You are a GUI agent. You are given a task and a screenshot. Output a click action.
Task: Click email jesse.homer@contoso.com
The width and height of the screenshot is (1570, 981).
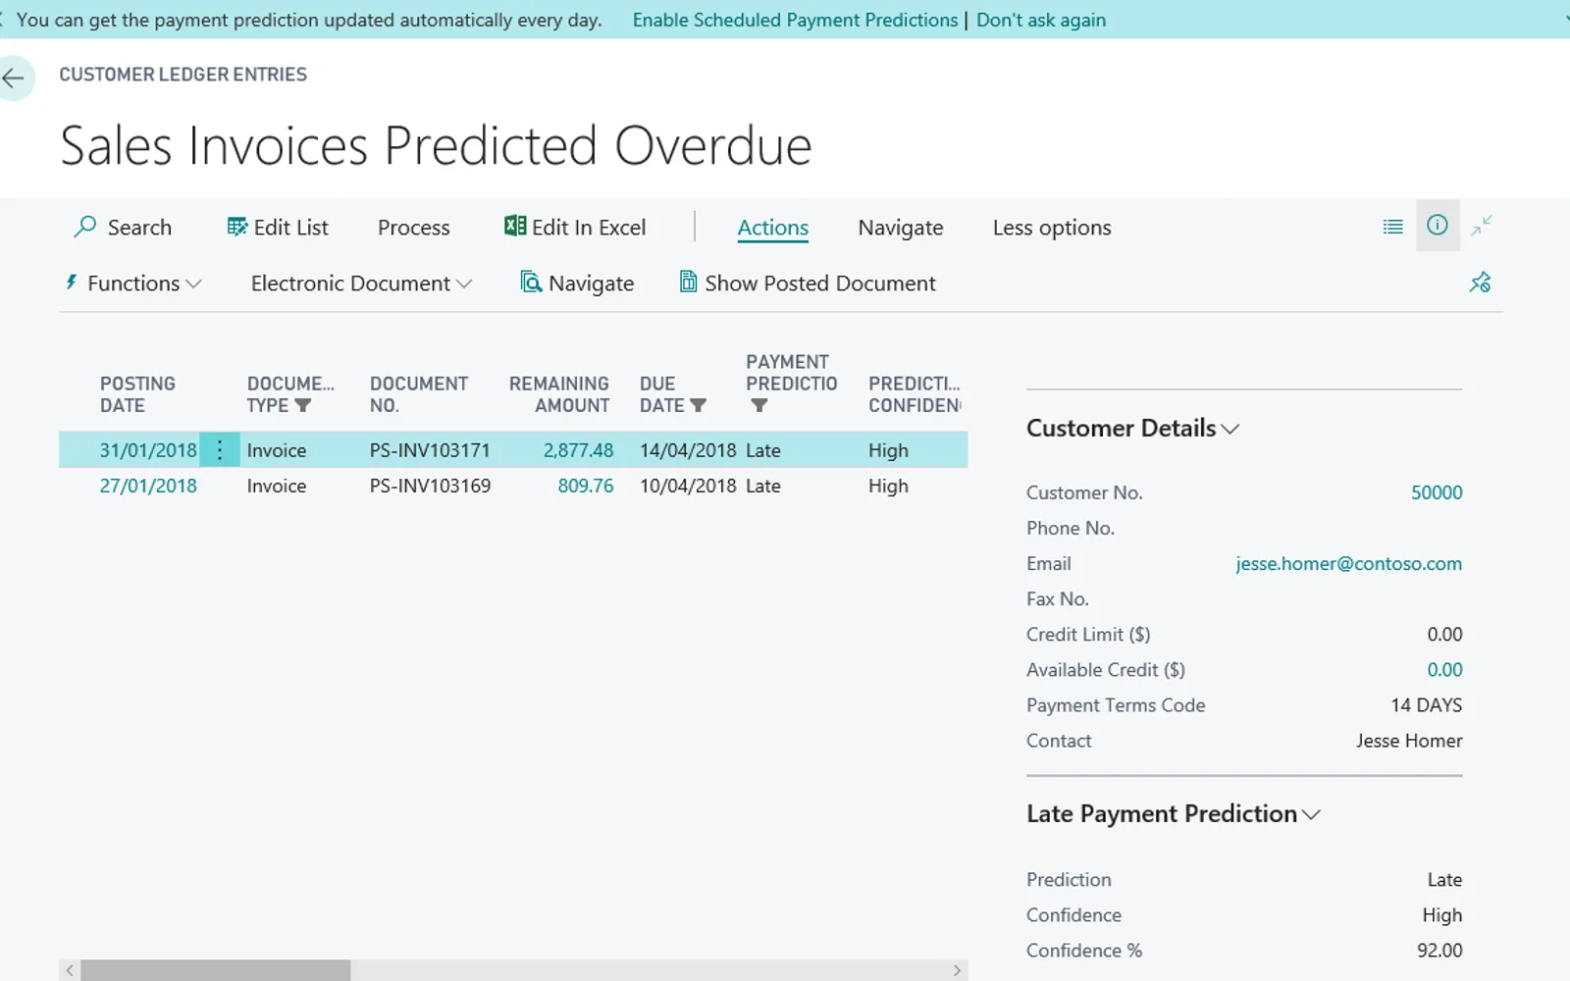[1348, 563]
